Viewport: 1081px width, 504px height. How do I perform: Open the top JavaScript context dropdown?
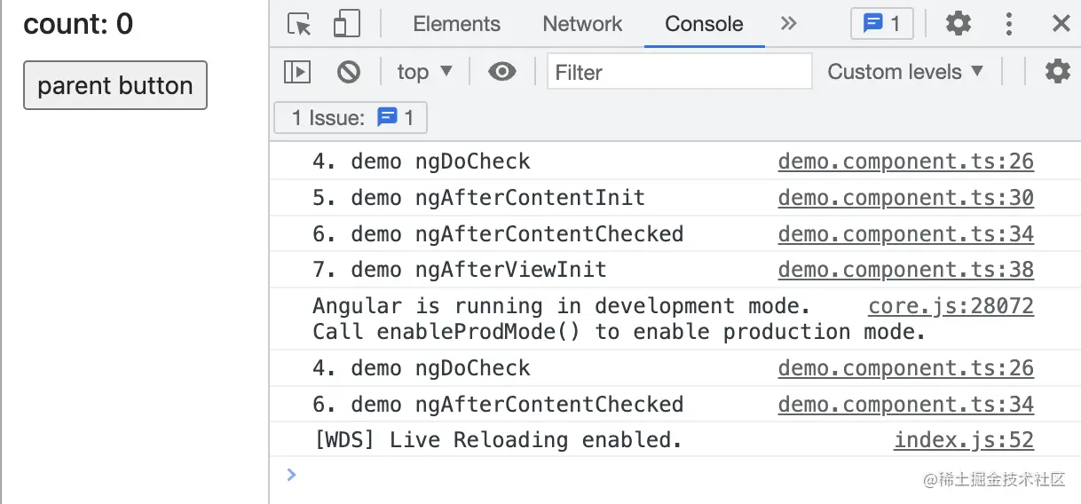(x=425, y=72)
